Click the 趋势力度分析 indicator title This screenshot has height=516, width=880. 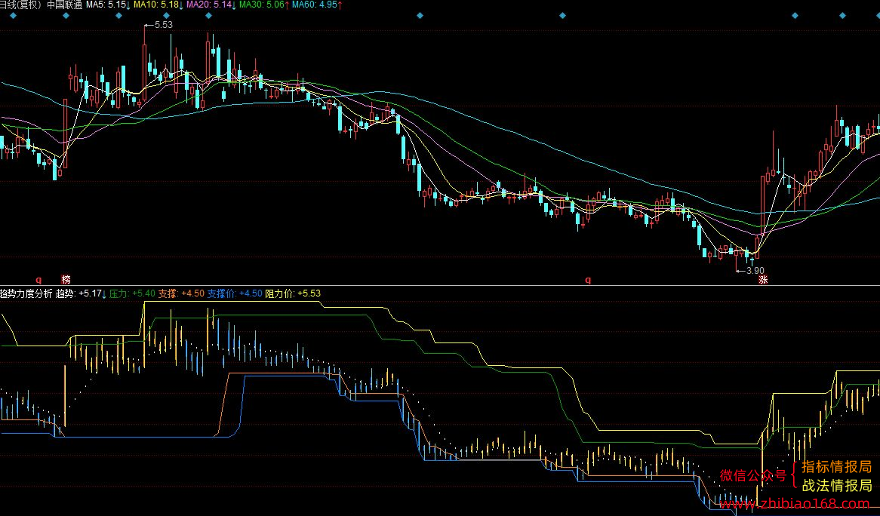tap(26, 293)
